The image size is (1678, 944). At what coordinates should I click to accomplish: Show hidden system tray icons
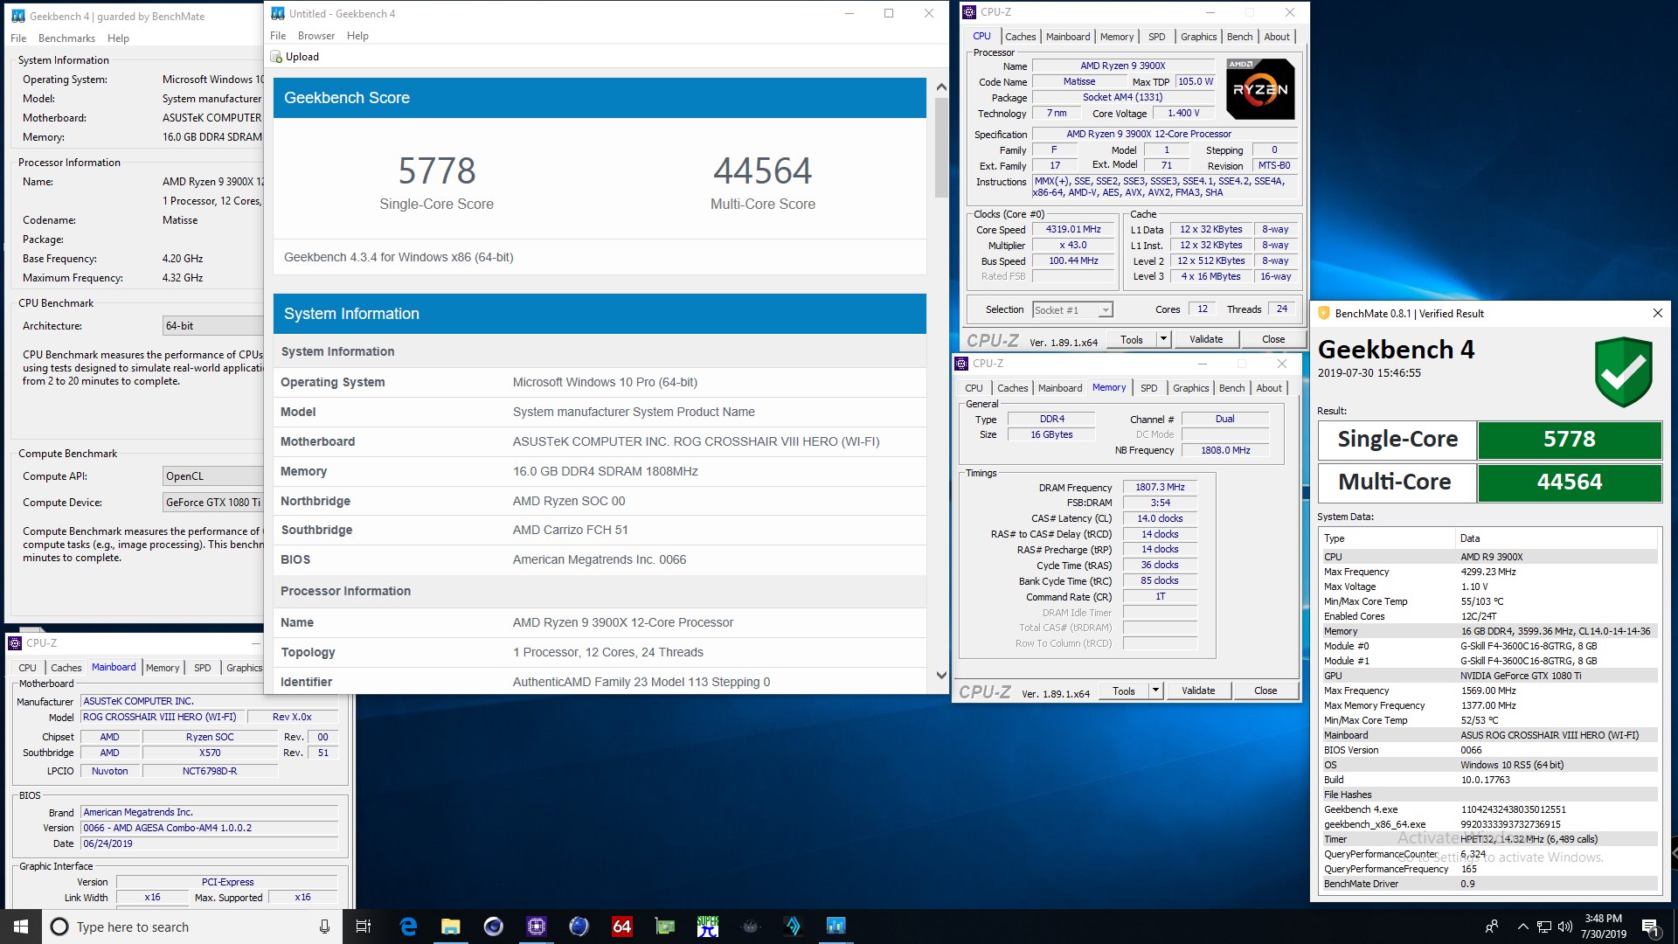(x=1522, y=927)
